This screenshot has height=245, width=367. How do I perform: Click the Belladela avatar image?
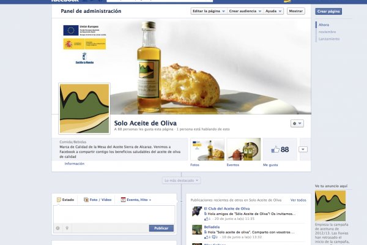pyautogui.click(x=197, y=230)
